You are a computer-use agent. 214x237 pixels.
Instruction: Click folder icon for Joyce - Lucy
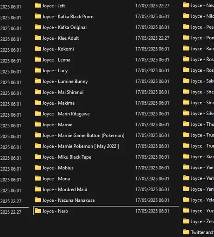[38, 70]
